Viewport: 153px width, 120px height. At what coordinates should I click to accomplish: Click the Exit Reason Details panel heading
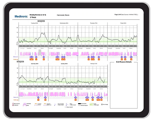point(124,62)
